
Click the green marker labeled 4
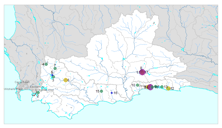(x=46, y=64)
